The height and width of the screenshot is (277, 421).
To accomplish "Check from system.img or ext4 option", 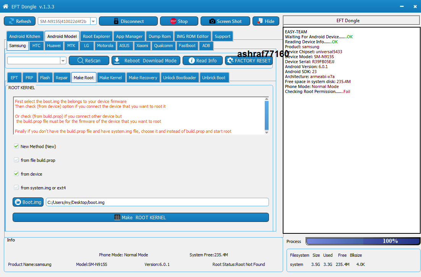I will tap(16, 187).
